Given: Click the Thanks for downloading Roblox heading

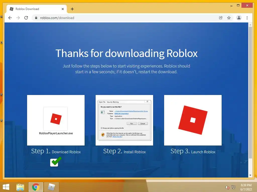Looking at the screenshot, I should pos(126,53).
